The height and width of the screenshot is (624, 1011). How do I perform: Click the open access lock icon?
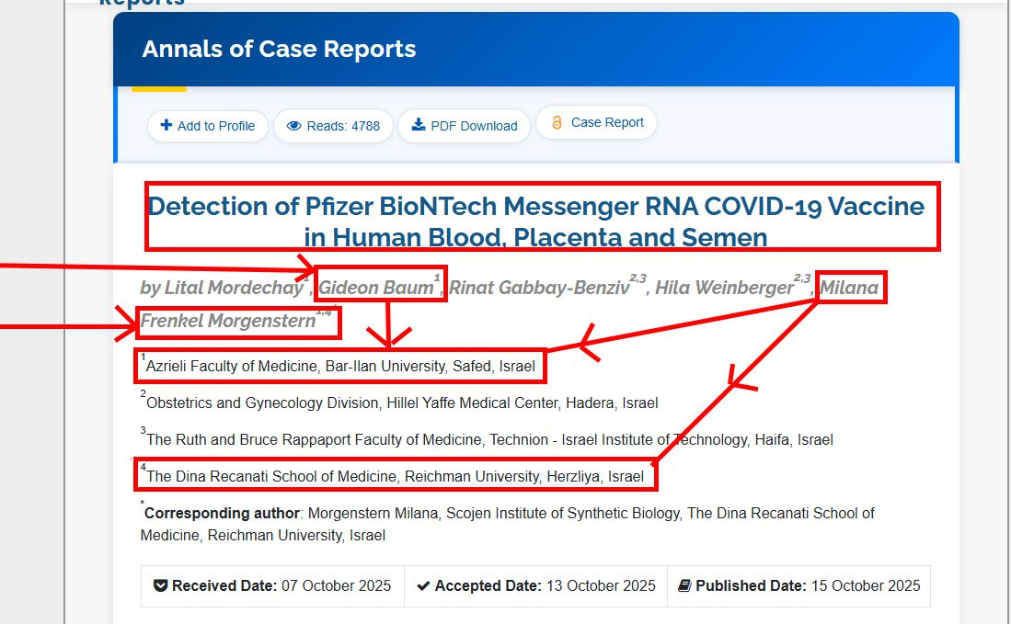tap(557, 122)
